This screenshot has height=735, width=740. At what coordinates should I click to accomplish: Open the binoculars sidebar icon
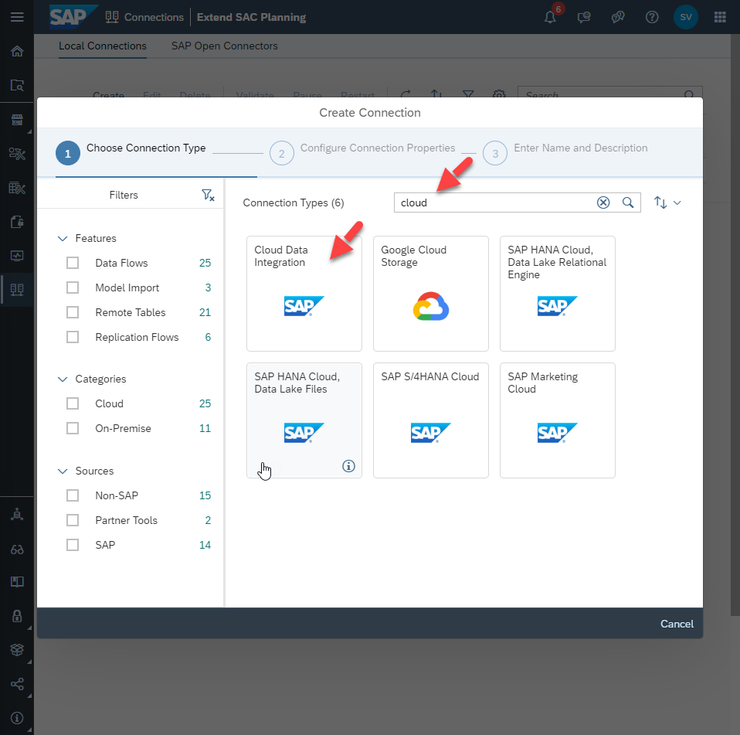tap(17, 549)
